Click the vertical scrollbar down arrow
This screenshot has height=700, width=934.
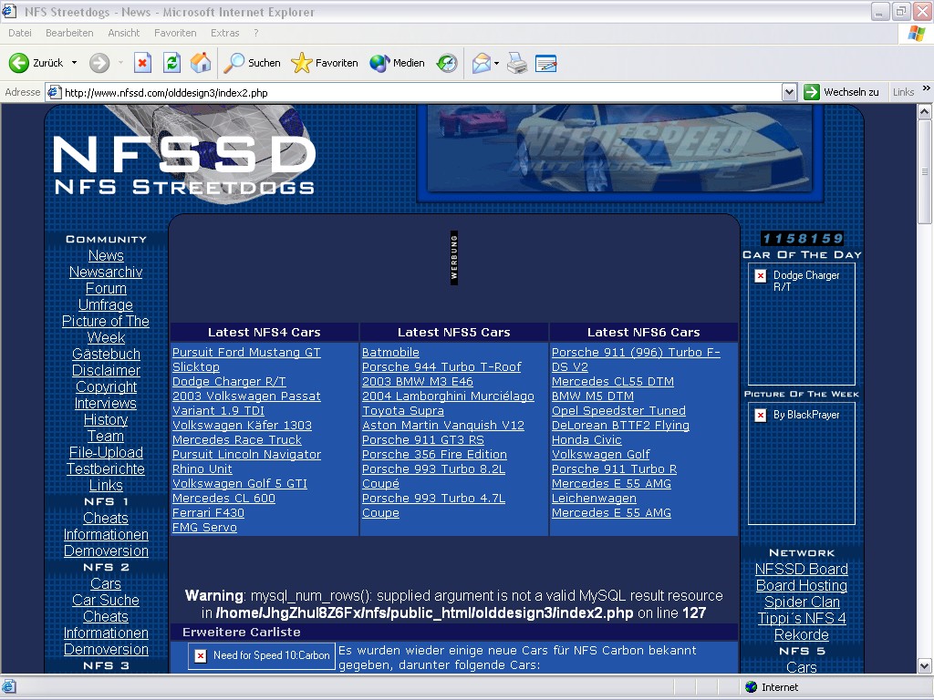[x=925, y=666]
